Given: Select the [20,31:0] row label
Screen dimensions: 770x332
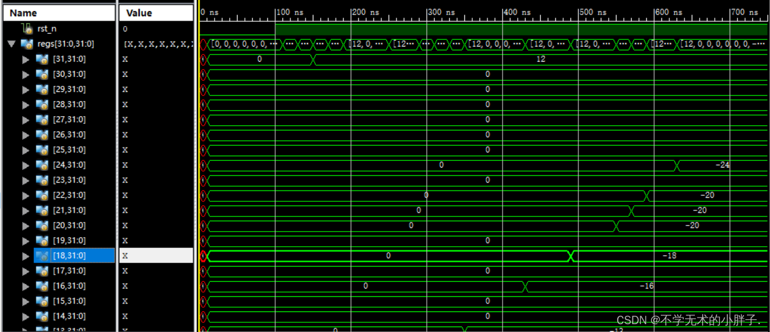Looking at the screenshot, I should click(69, 225).
